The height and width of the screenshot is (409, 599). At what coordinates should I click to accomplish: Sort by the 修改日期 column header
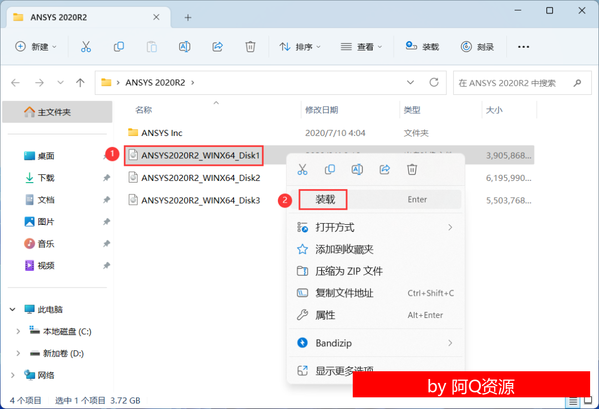tap(322, 110)
